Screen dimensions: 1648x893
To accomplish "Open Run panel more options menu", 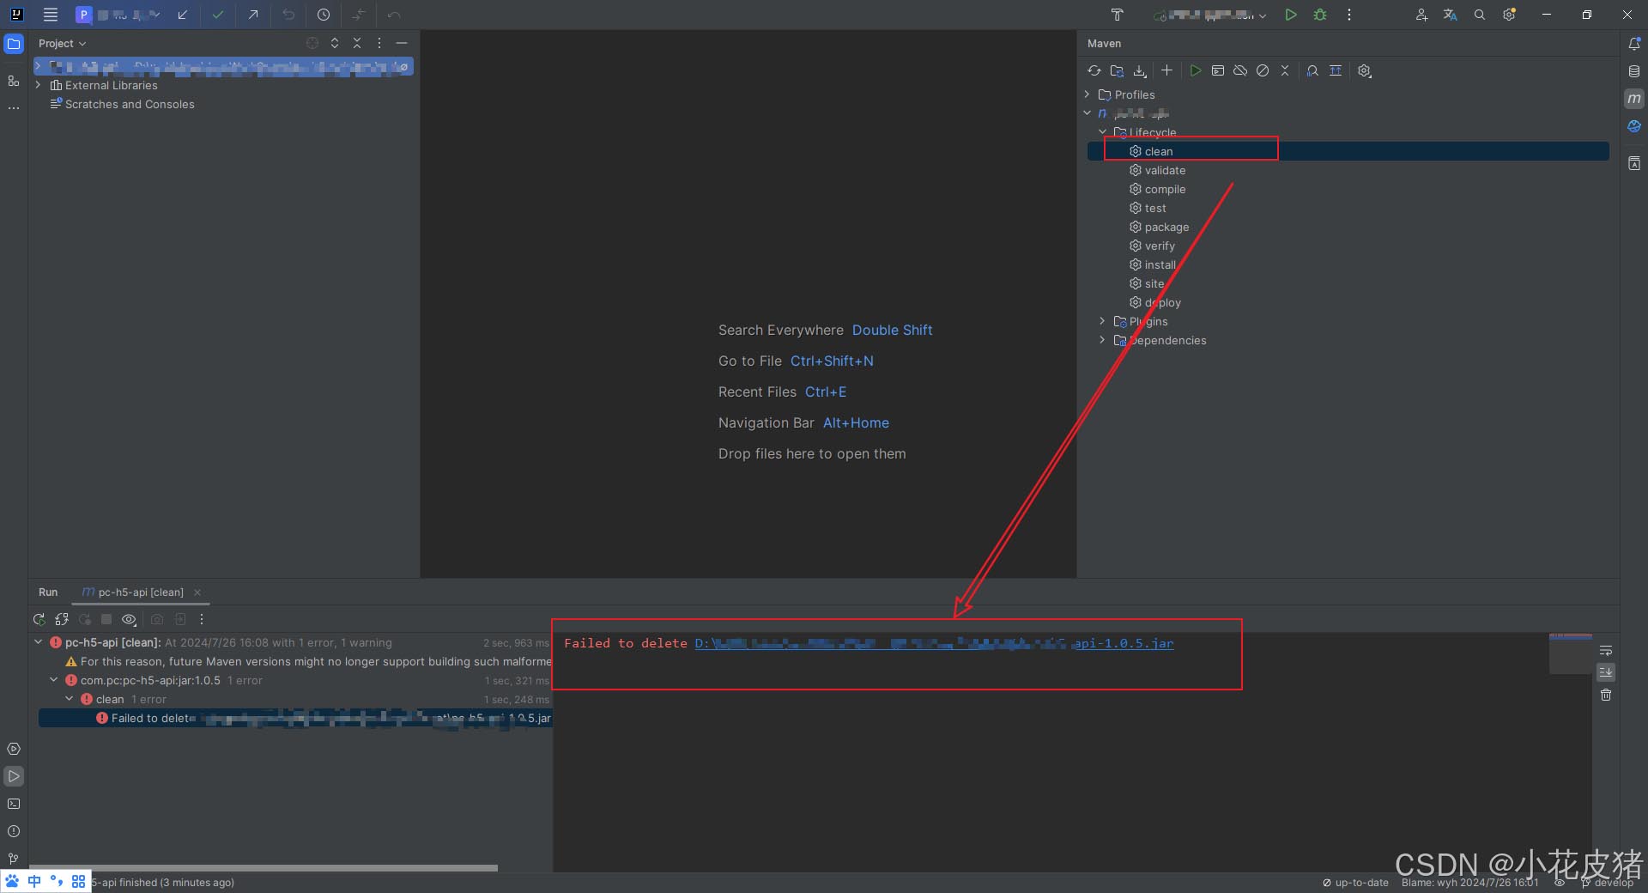I will (x=202, y=619).
